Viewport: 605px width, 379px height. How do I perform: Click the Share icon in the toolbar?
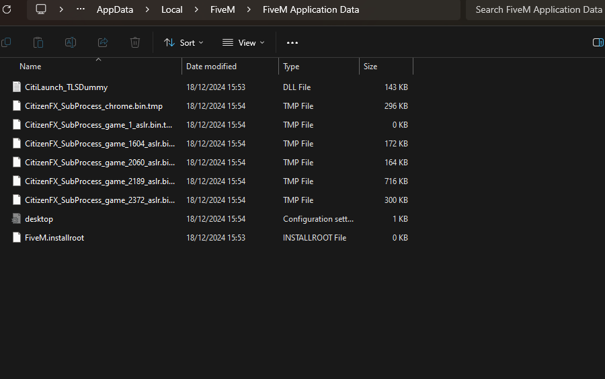pyautogui.click(x=103, y=42)
